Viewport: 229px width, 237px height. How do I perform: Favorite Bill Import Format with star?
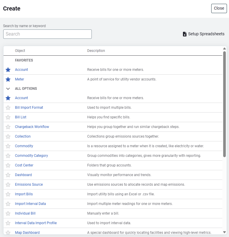8,108
